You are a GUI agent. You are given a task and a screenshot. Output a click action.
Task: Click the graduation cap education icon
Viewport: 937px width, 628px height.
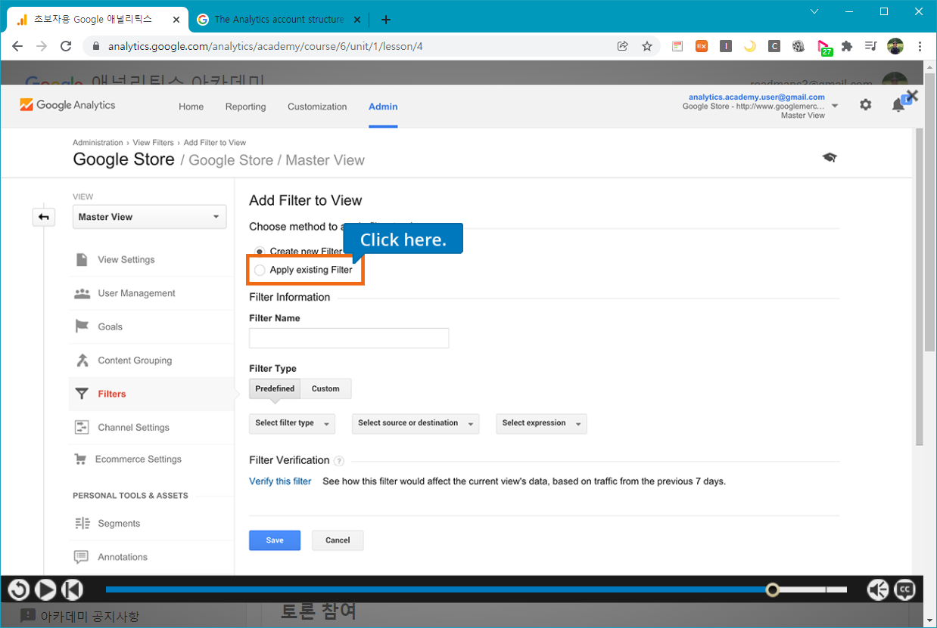tap(830, 157)
